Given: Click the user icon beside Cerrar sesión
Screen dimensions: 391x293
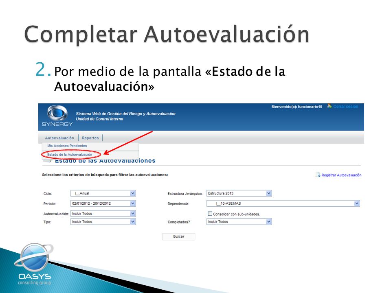Looking at the screenshot, I should tap(329, 106).
